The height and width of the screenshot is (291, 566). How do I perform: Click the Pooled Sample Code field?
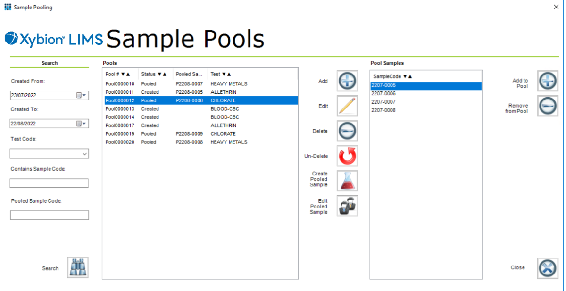(x=49, y=215)
